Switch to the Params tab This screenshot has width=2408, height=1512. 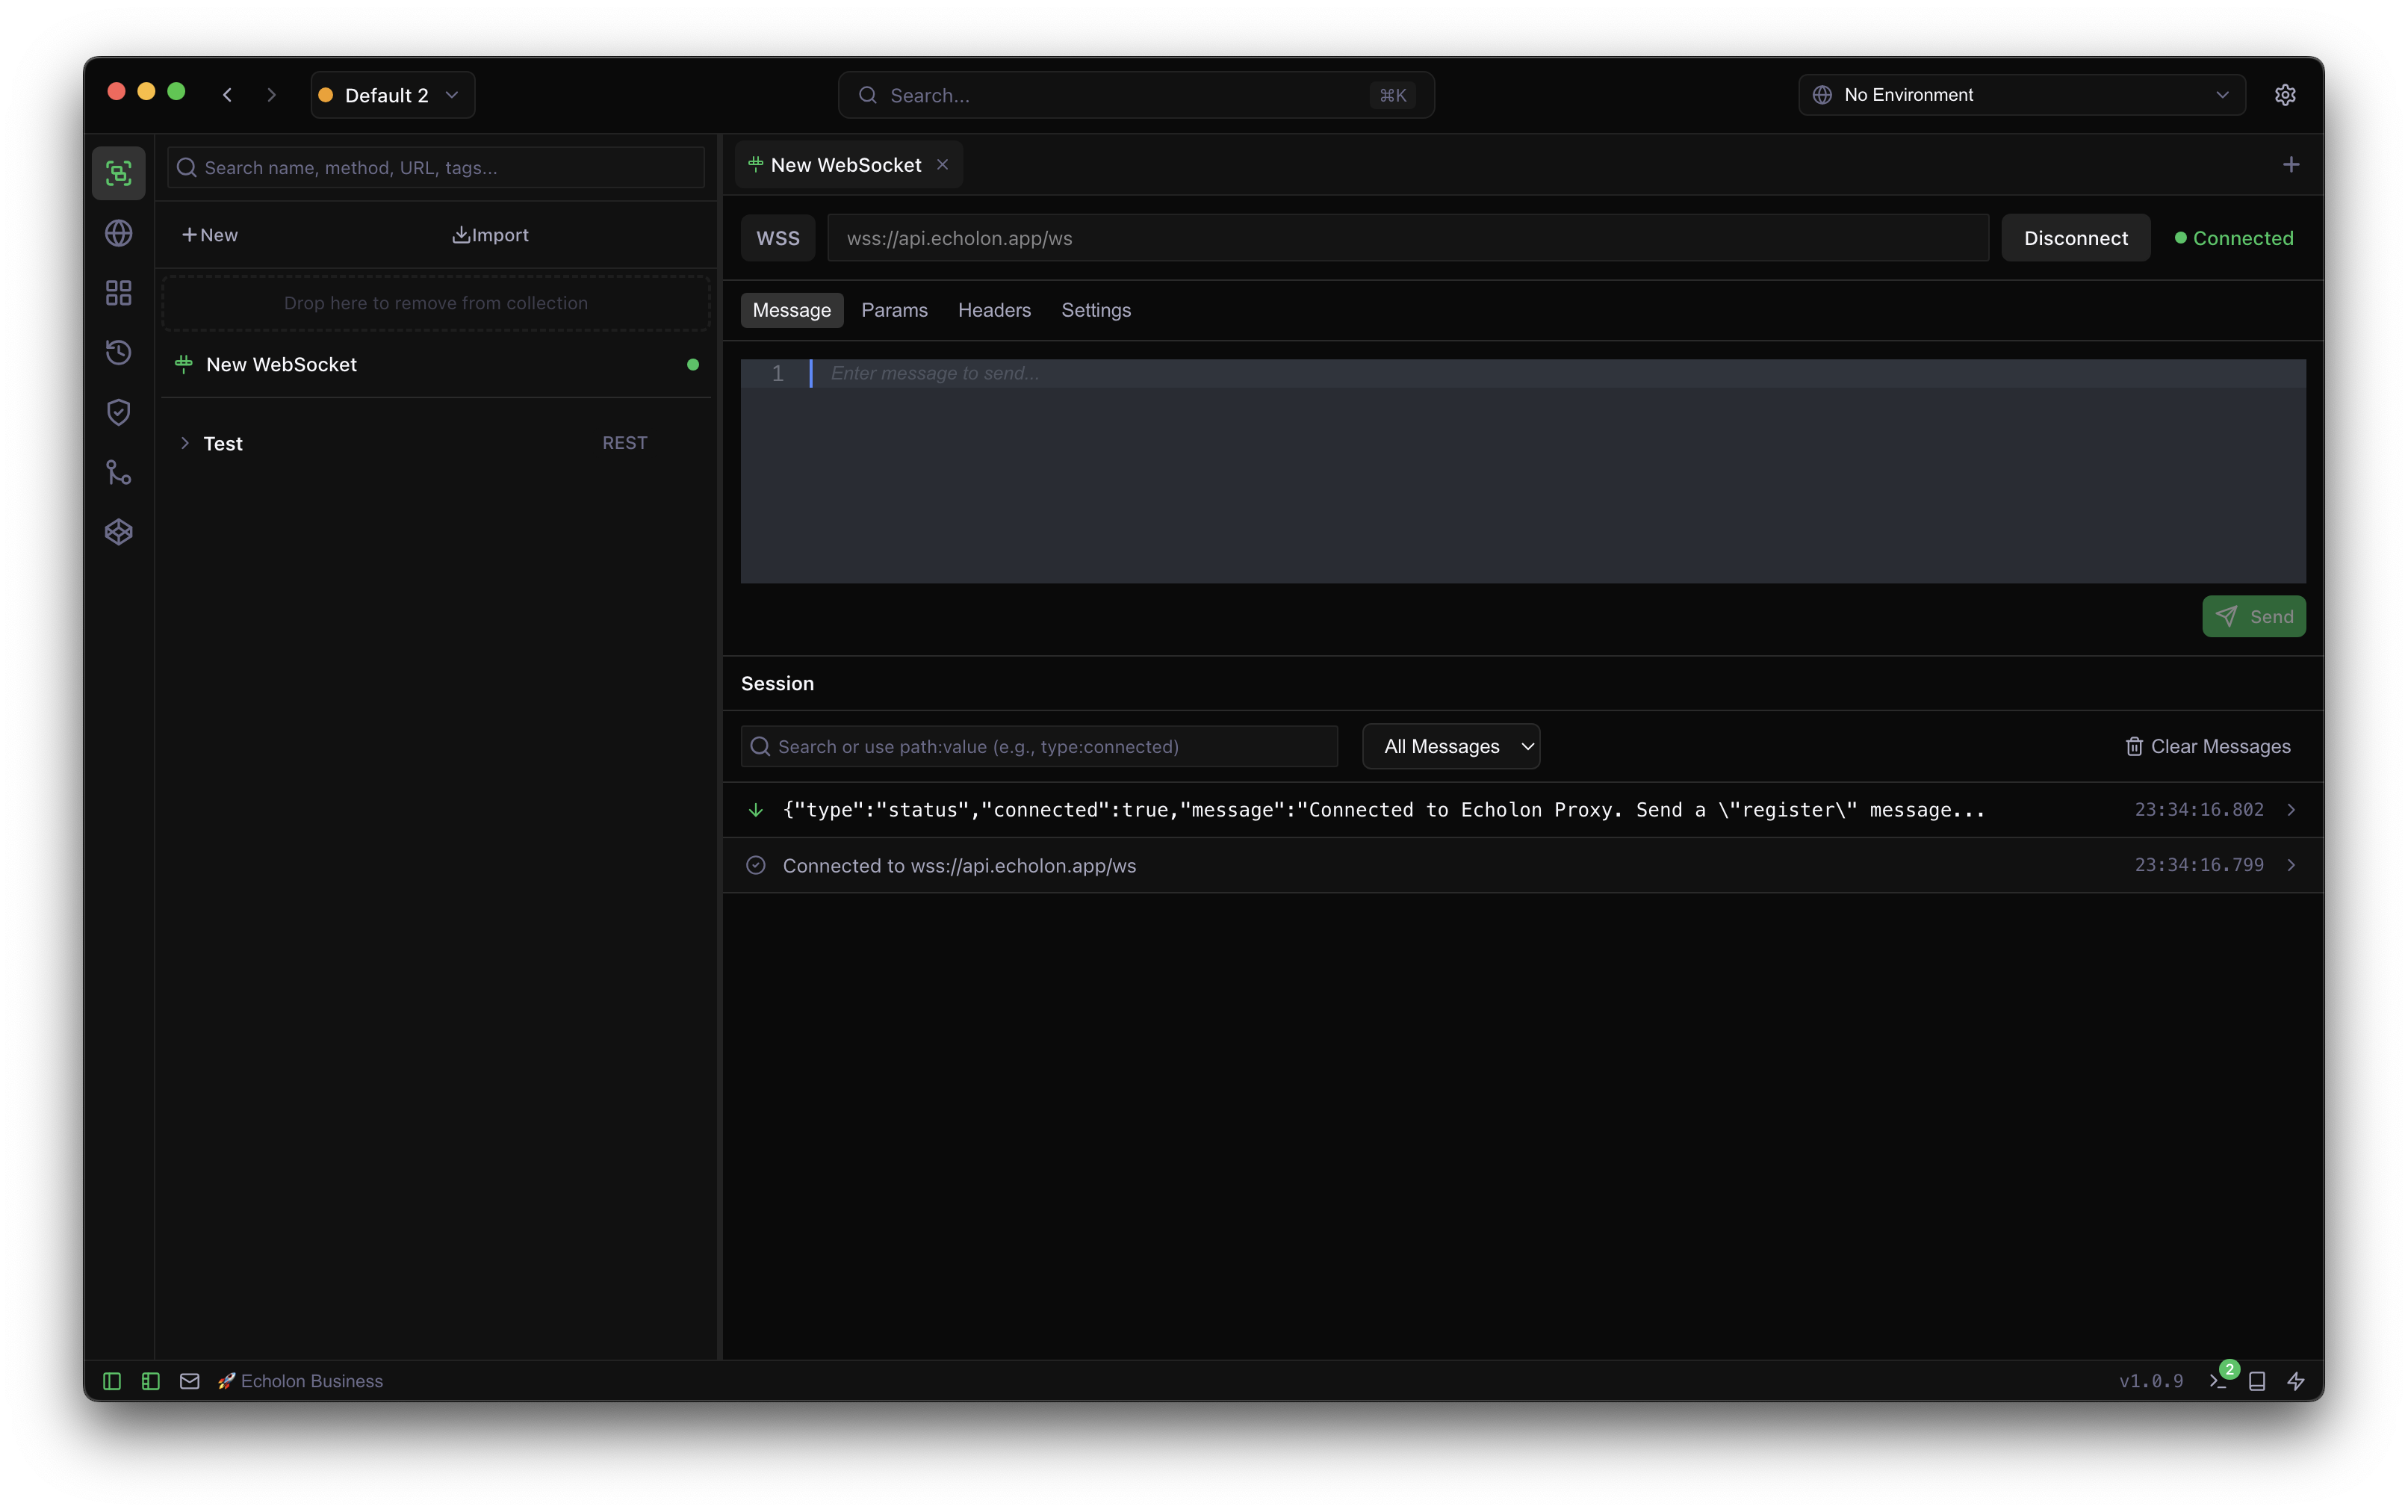(895, 310)
